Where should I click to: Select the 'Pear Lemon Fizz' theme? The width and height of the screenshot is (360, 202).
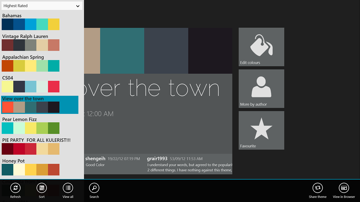(x=30, y=128)
